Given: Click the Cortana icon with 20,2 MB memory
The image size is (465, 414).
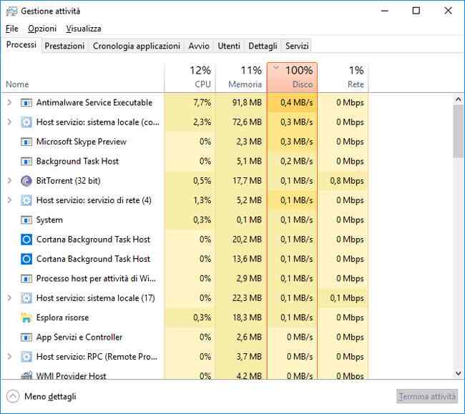Looking at the screenshot, I should 26,240.
